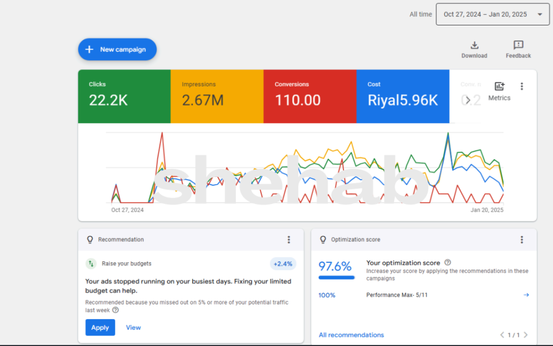Go to previous recommendation page chevron
Screen dimensions: 553x346
point(502,335)
